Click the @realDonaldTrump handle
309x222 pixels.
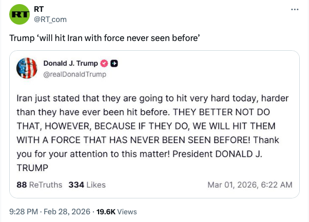[74, 74]
